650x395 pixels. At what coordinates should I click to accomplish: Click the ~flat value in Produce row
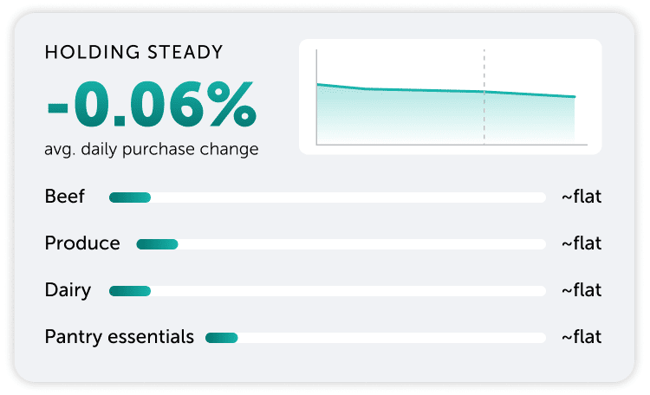click(581, 243)
